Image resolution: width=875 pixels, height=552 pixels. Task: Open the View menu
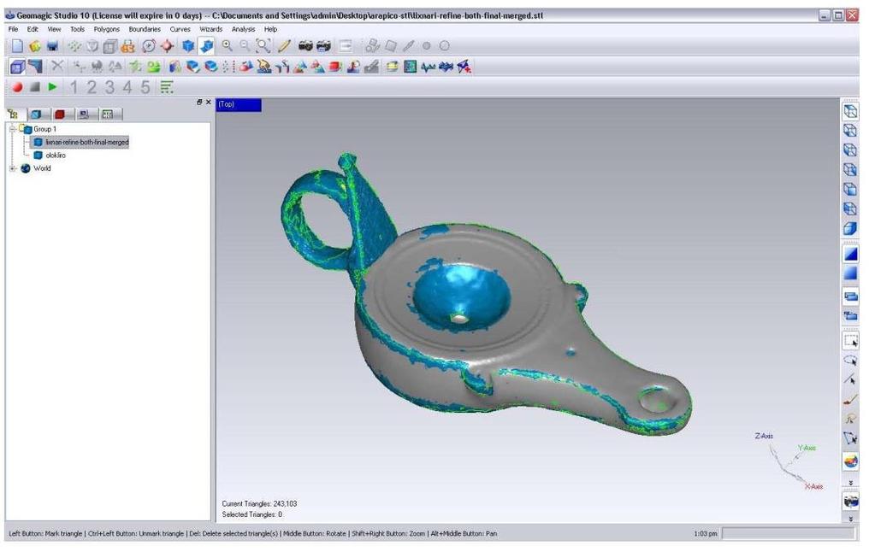(54, 29)
